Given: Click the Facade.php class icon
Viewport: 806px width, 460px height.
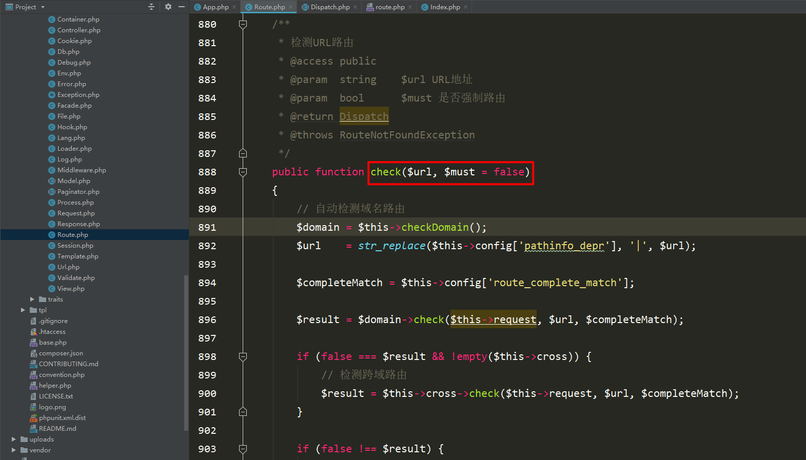Looking at the screenshot, I should 52,106.
